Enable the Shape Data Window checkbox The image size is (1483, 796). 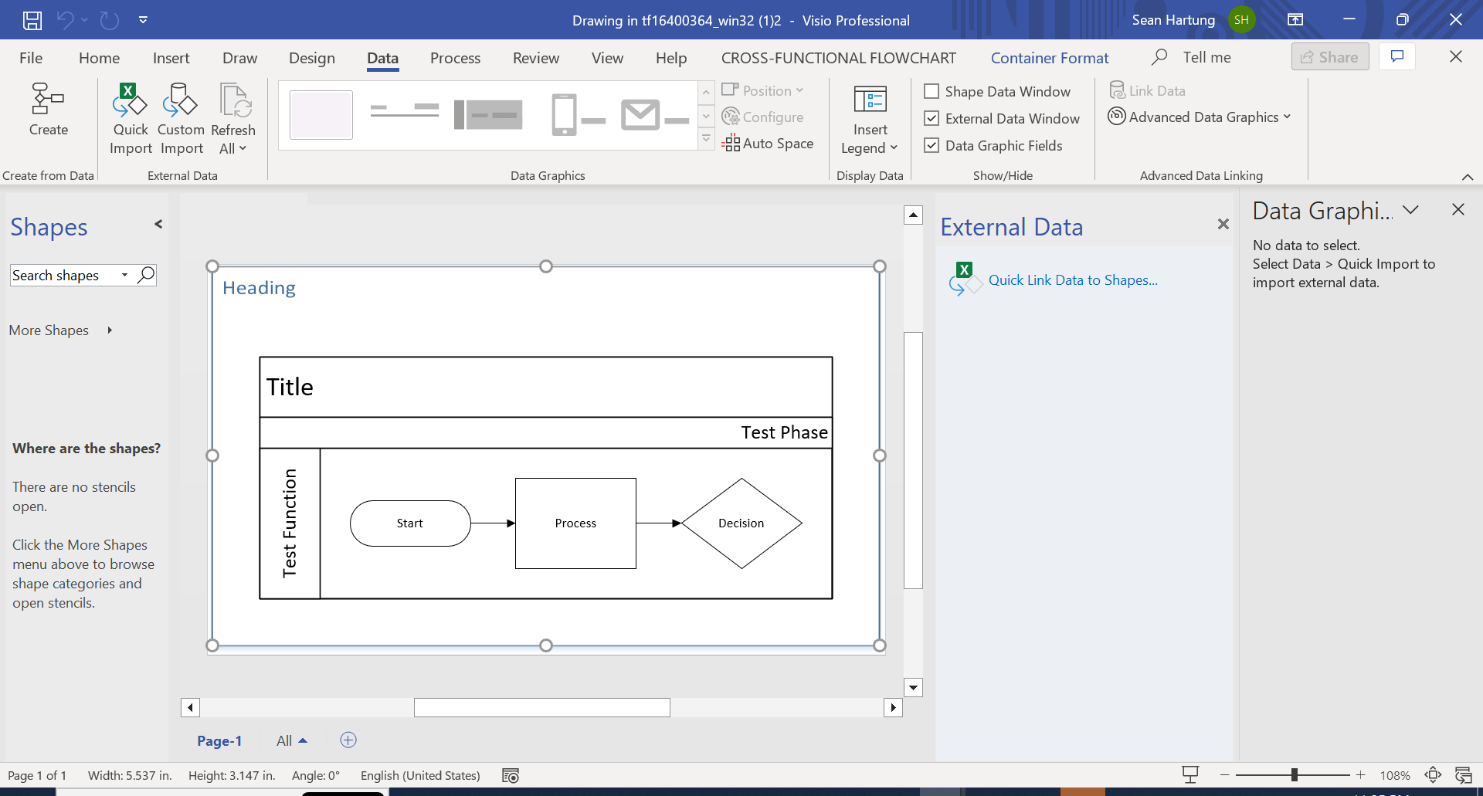(932, 91)
